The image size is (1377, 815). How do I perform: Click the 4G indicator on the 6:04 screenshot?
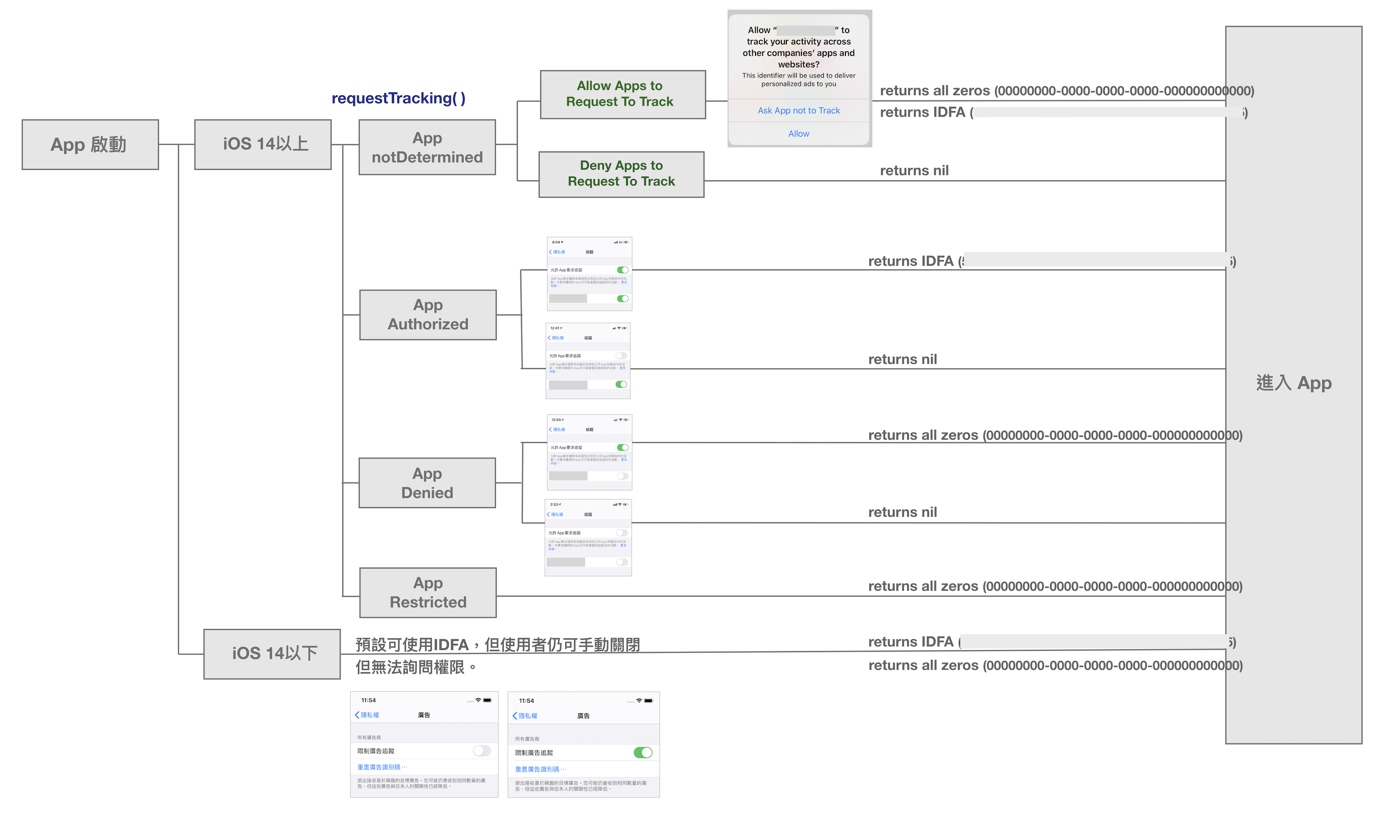click(x=620, y=243)
